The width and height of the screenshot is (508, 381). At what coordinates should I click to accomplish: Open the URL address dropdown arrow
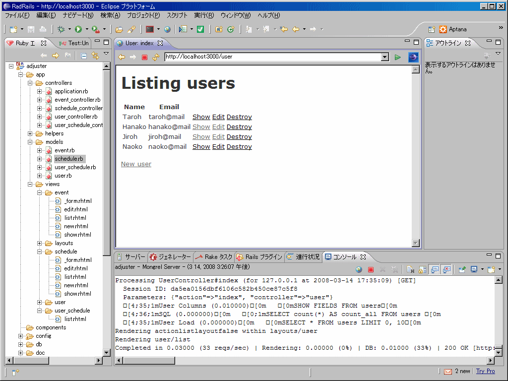pyautogui.click(x=385, y=58)
